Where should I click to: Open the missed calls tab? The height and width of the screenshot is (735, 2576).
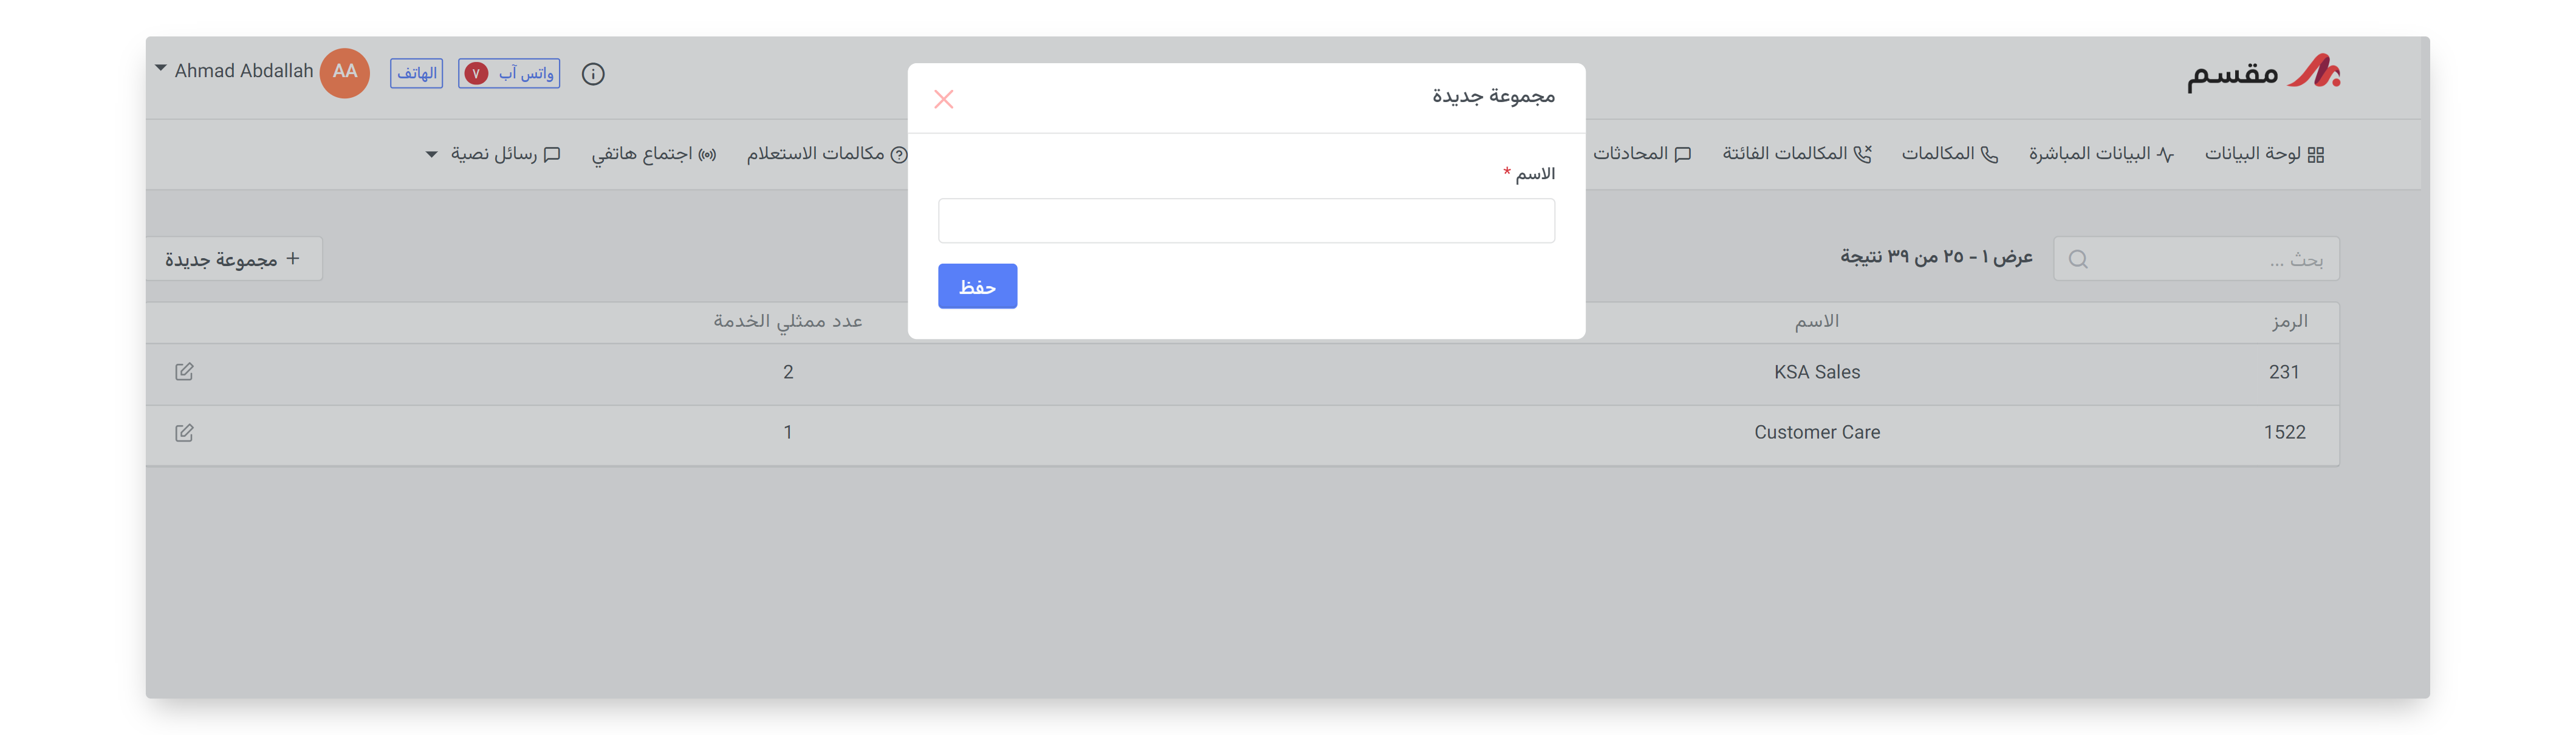pos(1796,154)
